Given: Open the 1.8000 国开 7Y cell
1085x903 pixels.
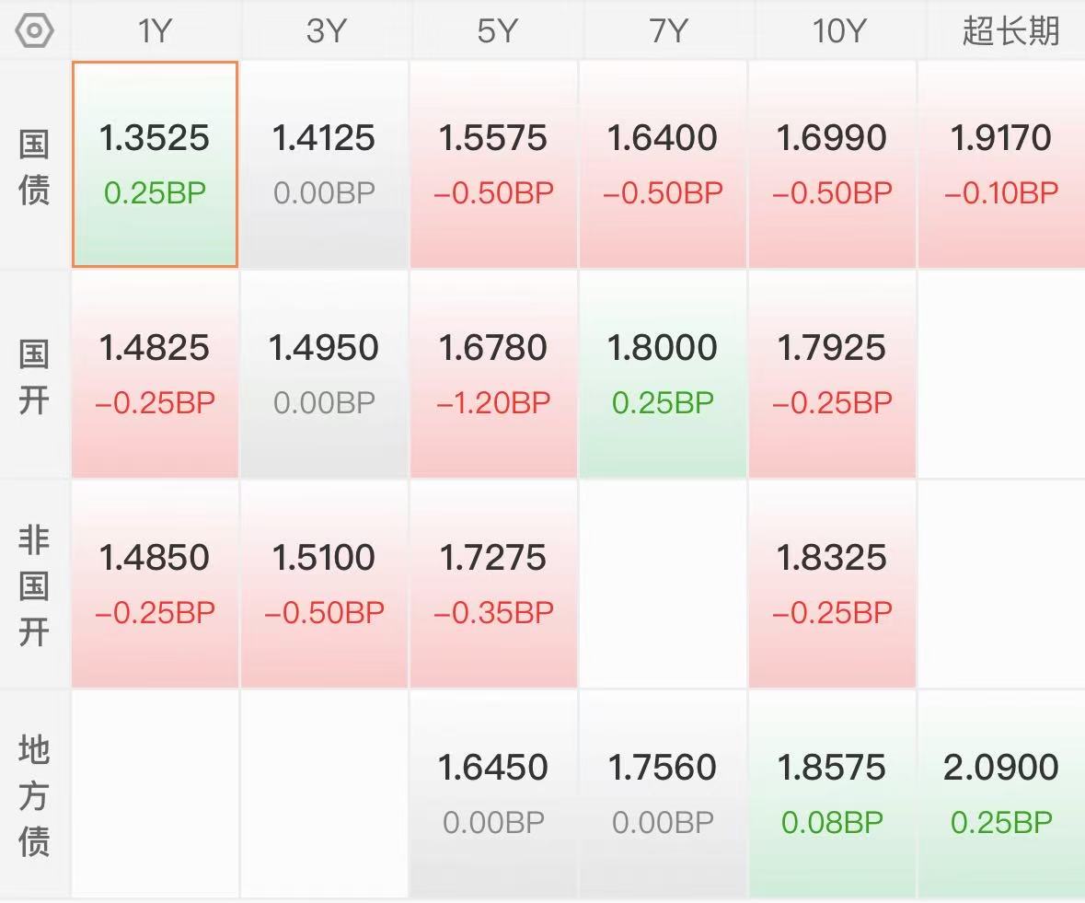Looking at the screenshot, I should click(x=663, y=375).
